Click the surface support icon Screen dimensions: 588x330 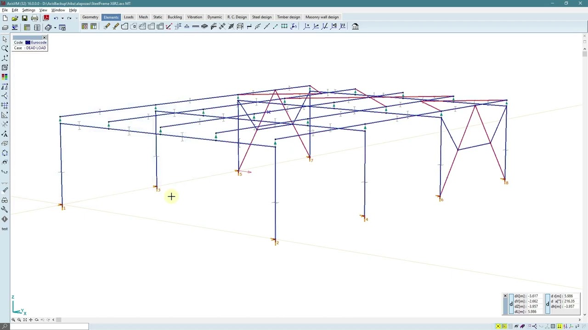pos(204,27)
